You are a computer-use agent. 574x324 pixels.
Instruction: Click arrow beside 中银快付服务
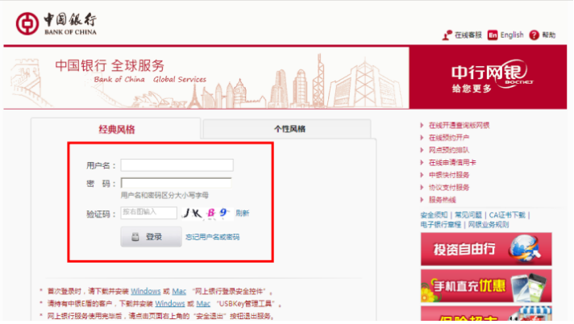pyautogui.click(x=422, y=175)
